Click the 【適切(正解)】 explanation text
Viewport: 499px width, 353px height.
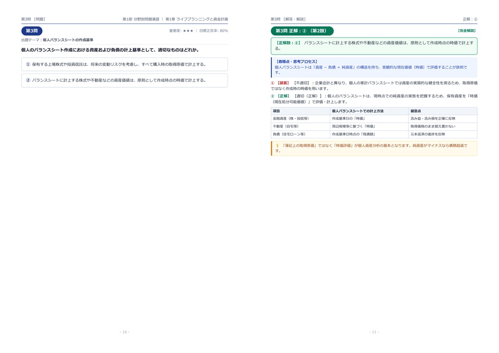374,98
